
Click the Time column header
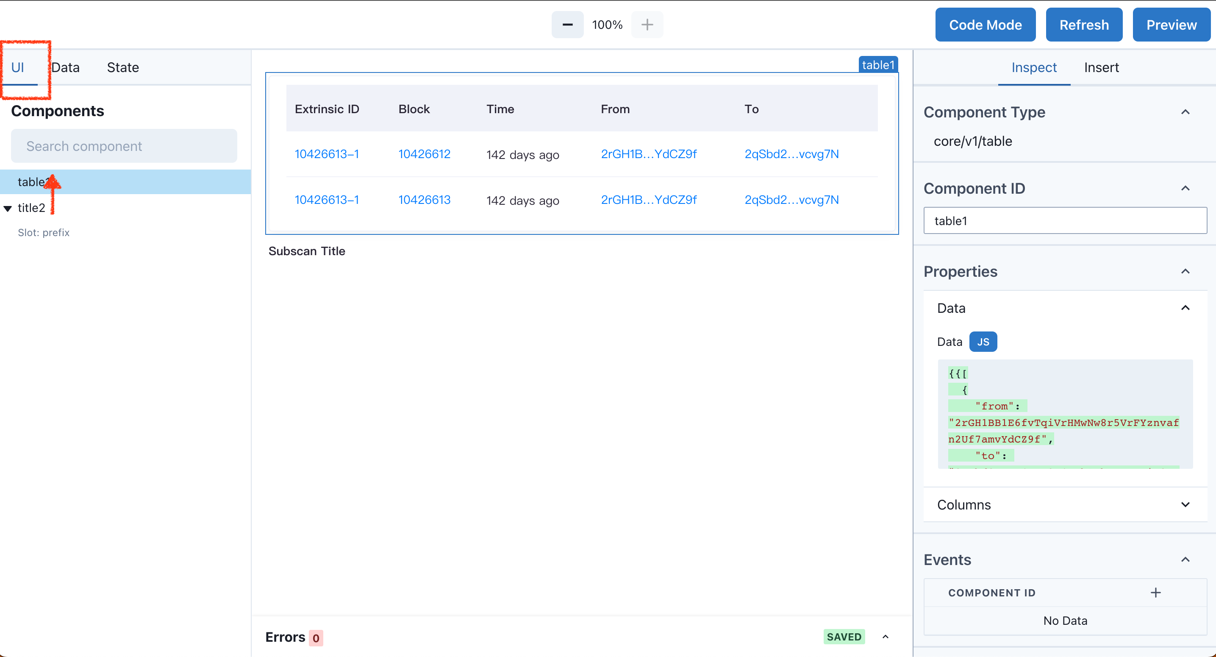(x=500, y=109)
